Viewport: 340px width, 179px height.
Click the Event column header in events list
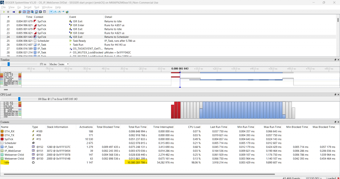[x=73, y=17]
